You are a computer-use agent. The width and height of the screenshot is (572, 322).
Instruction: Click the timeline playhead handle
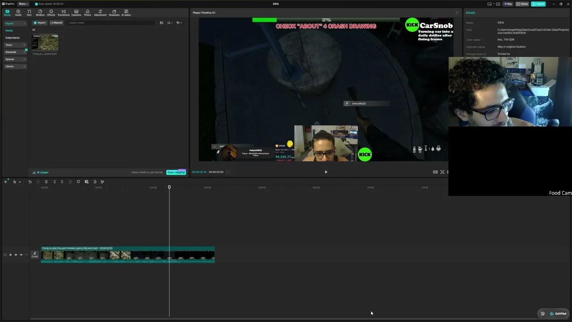coord(169,187)
